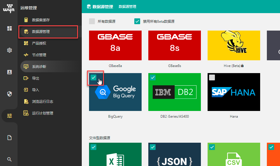Image resolution: width=280 pixels, height=166 pixels.
Task: Select the SAP HANA tile
Action: coord(234,92)
